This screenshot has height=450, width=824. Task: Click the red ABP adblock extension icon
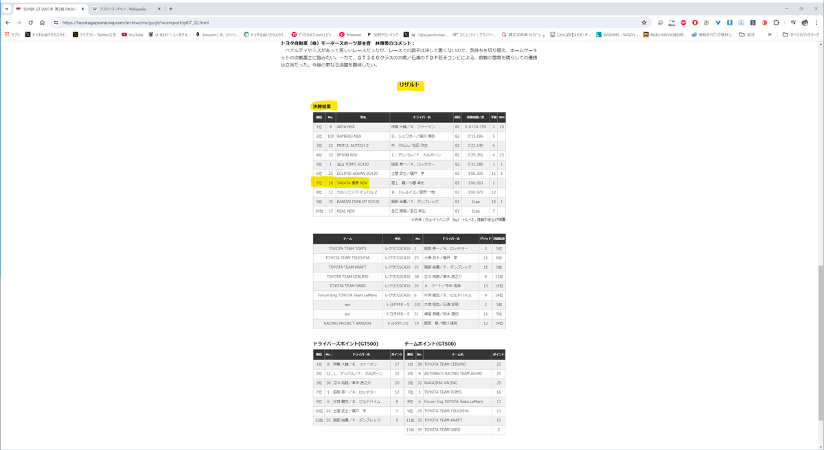tap(684, 22)
